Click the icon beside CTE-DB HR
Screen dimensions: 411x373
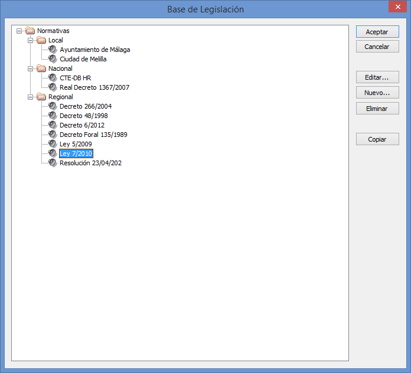[53, 78]
